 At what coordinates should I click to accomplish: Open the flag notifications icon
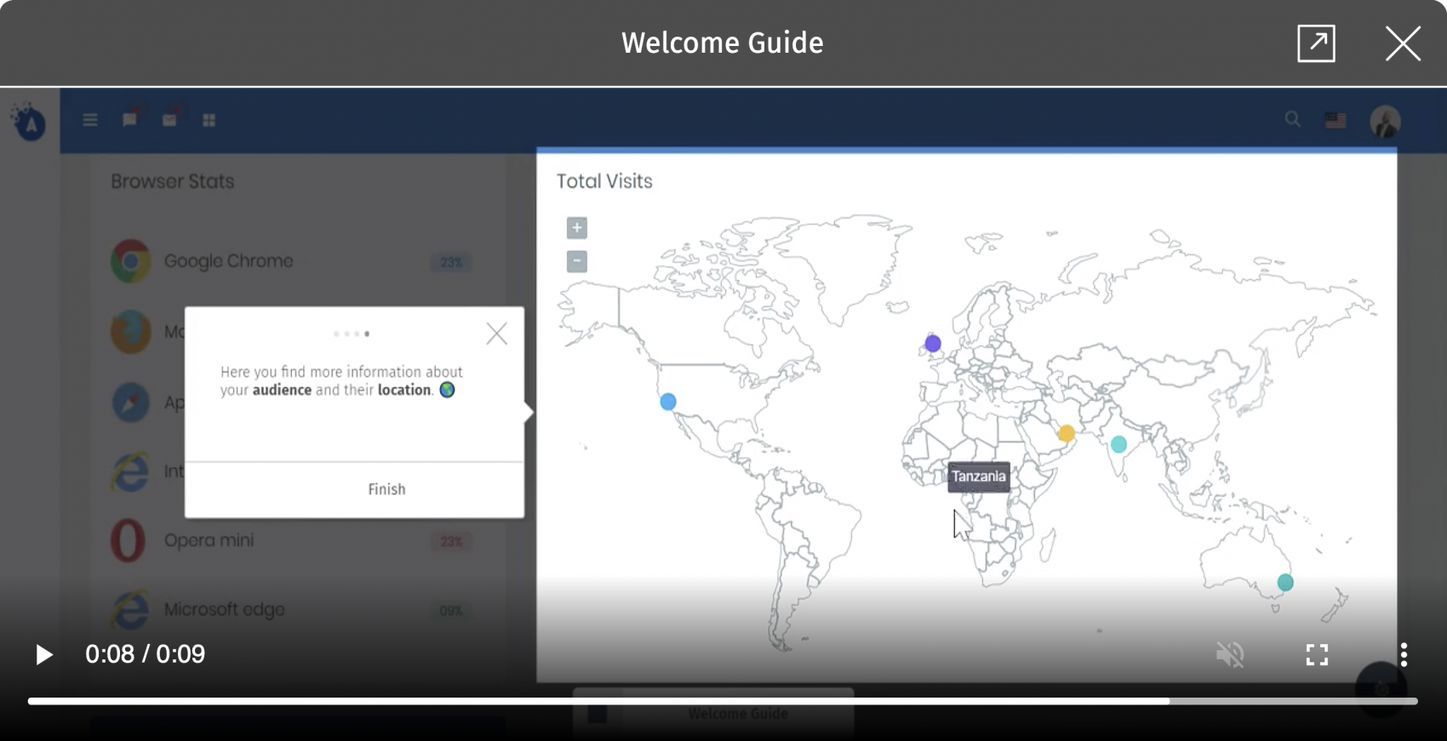pyautogui.click(x=130, y=120)
